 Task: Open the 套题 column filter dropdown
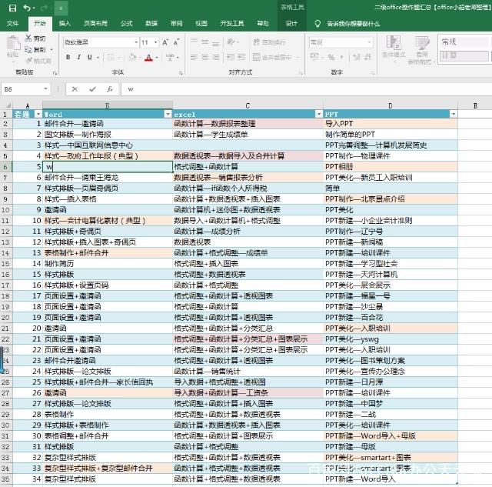(38, 114)
